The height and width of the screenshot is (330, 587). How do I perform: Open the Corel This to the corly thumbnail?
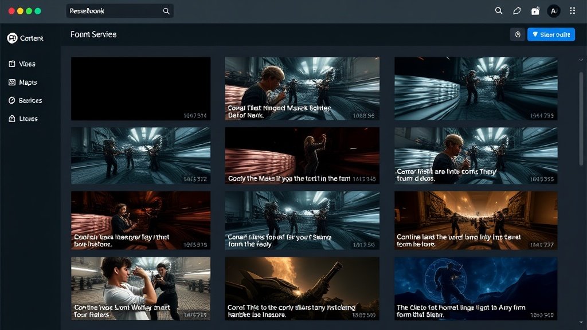[302, 289]
